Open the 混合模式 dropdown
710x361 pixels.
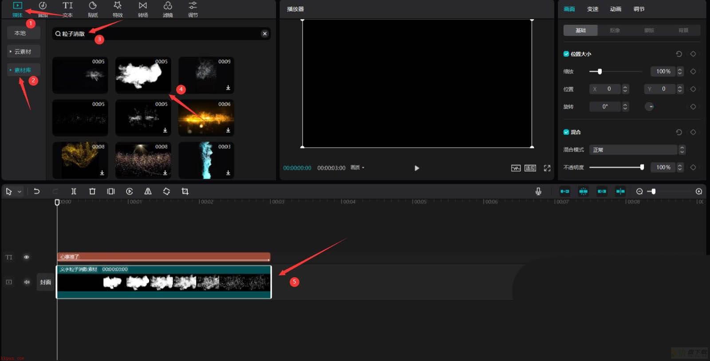637,150
